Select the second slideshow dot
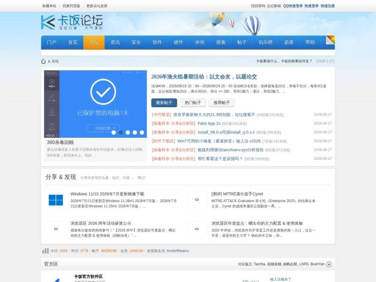 (121, 133)
